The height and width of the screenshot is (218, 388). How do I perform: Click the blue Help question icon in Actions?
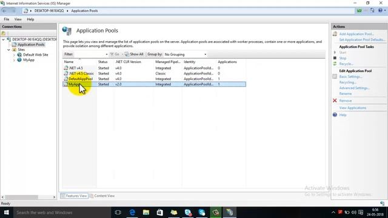pyautogui.click(x=335, y=114)
